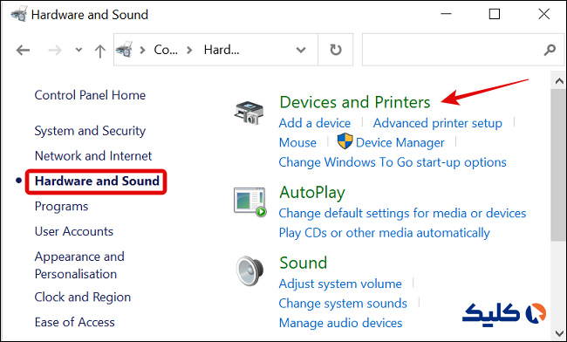567x342 pixels.
Task: Open Ease of Access category
Action: 74,322
